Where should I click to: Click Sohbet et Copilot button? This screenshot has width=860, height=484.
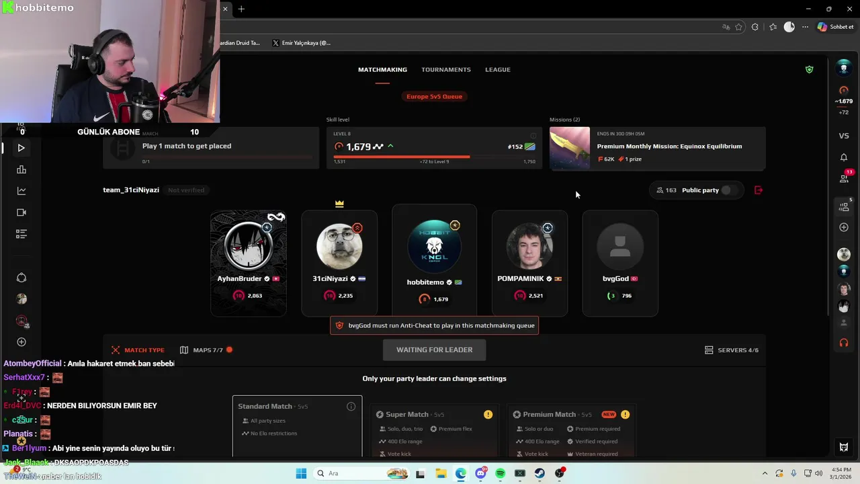835,27
